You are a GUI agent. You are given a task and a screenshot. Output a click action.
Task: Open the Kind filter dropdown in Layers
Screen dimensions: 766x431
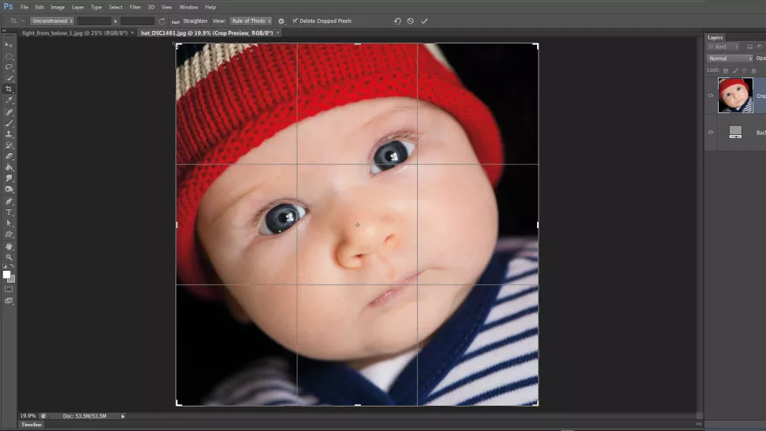point(723,47)
